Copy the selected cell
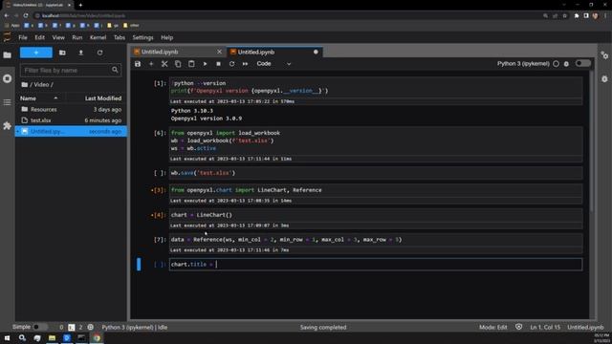Image resolution: width=612 pixels, height=344 pixels. tap(178, 64)
